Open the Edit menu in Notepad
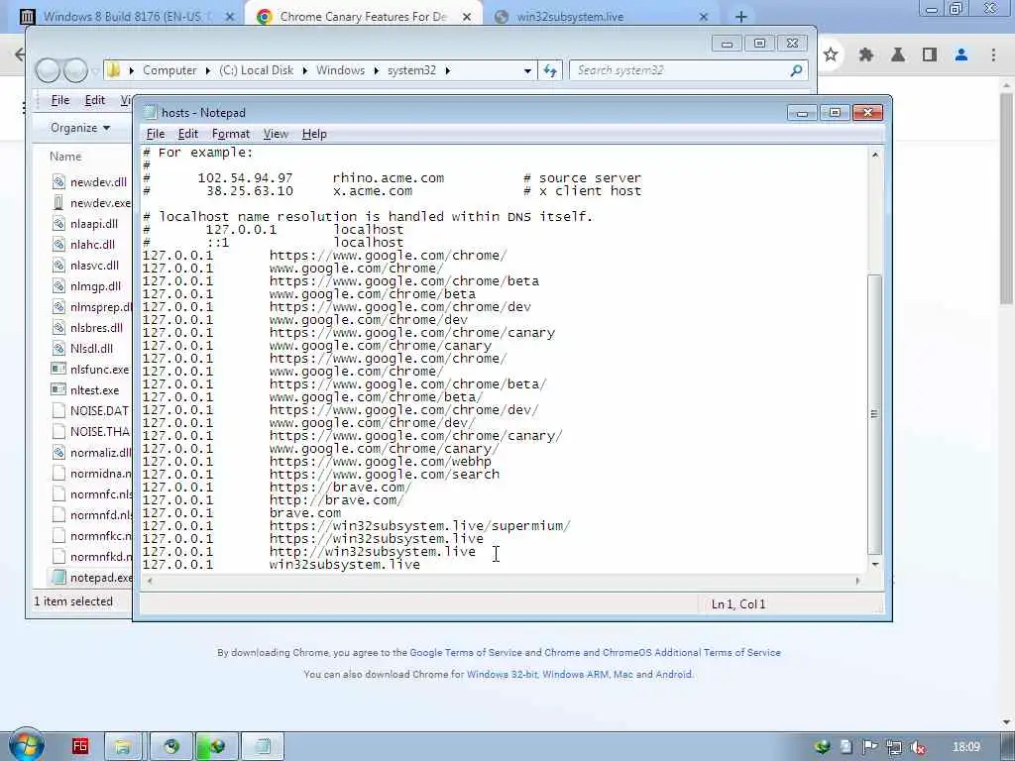This screenshot has height=761, width=1015. (x=187, y=134)
